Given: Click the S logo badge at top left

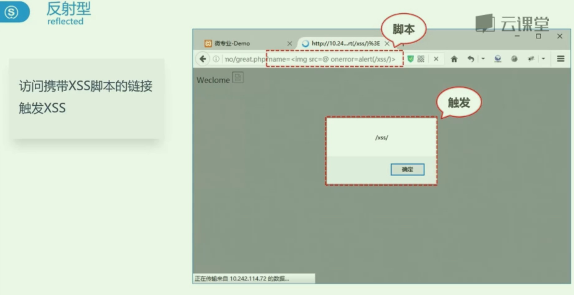Looking at the screenshot, I should pyautogui.click(x=12, y=12).
